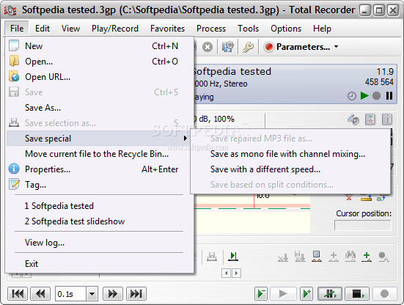Open the Options menu

(x=286, y=29)
